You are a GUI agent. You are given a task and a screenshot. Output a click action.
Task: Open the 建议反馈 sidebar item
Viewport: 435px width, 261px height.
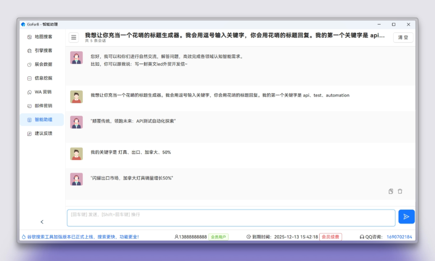pos(42,133)
